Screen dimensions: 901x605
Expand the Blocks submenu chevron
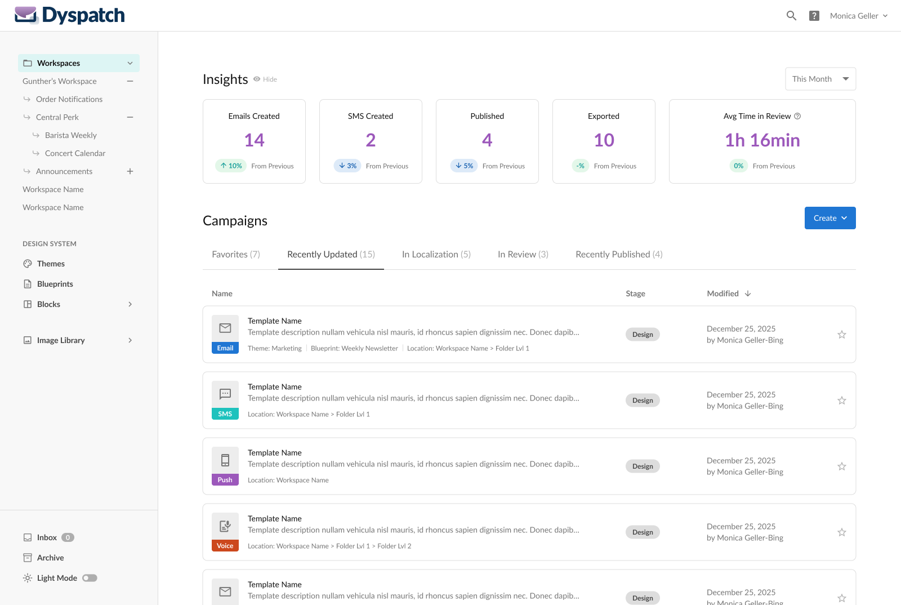(130, 304)
